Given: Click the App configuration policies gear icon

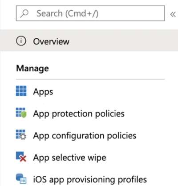Looking at the screenshot, I should [21, 135].
